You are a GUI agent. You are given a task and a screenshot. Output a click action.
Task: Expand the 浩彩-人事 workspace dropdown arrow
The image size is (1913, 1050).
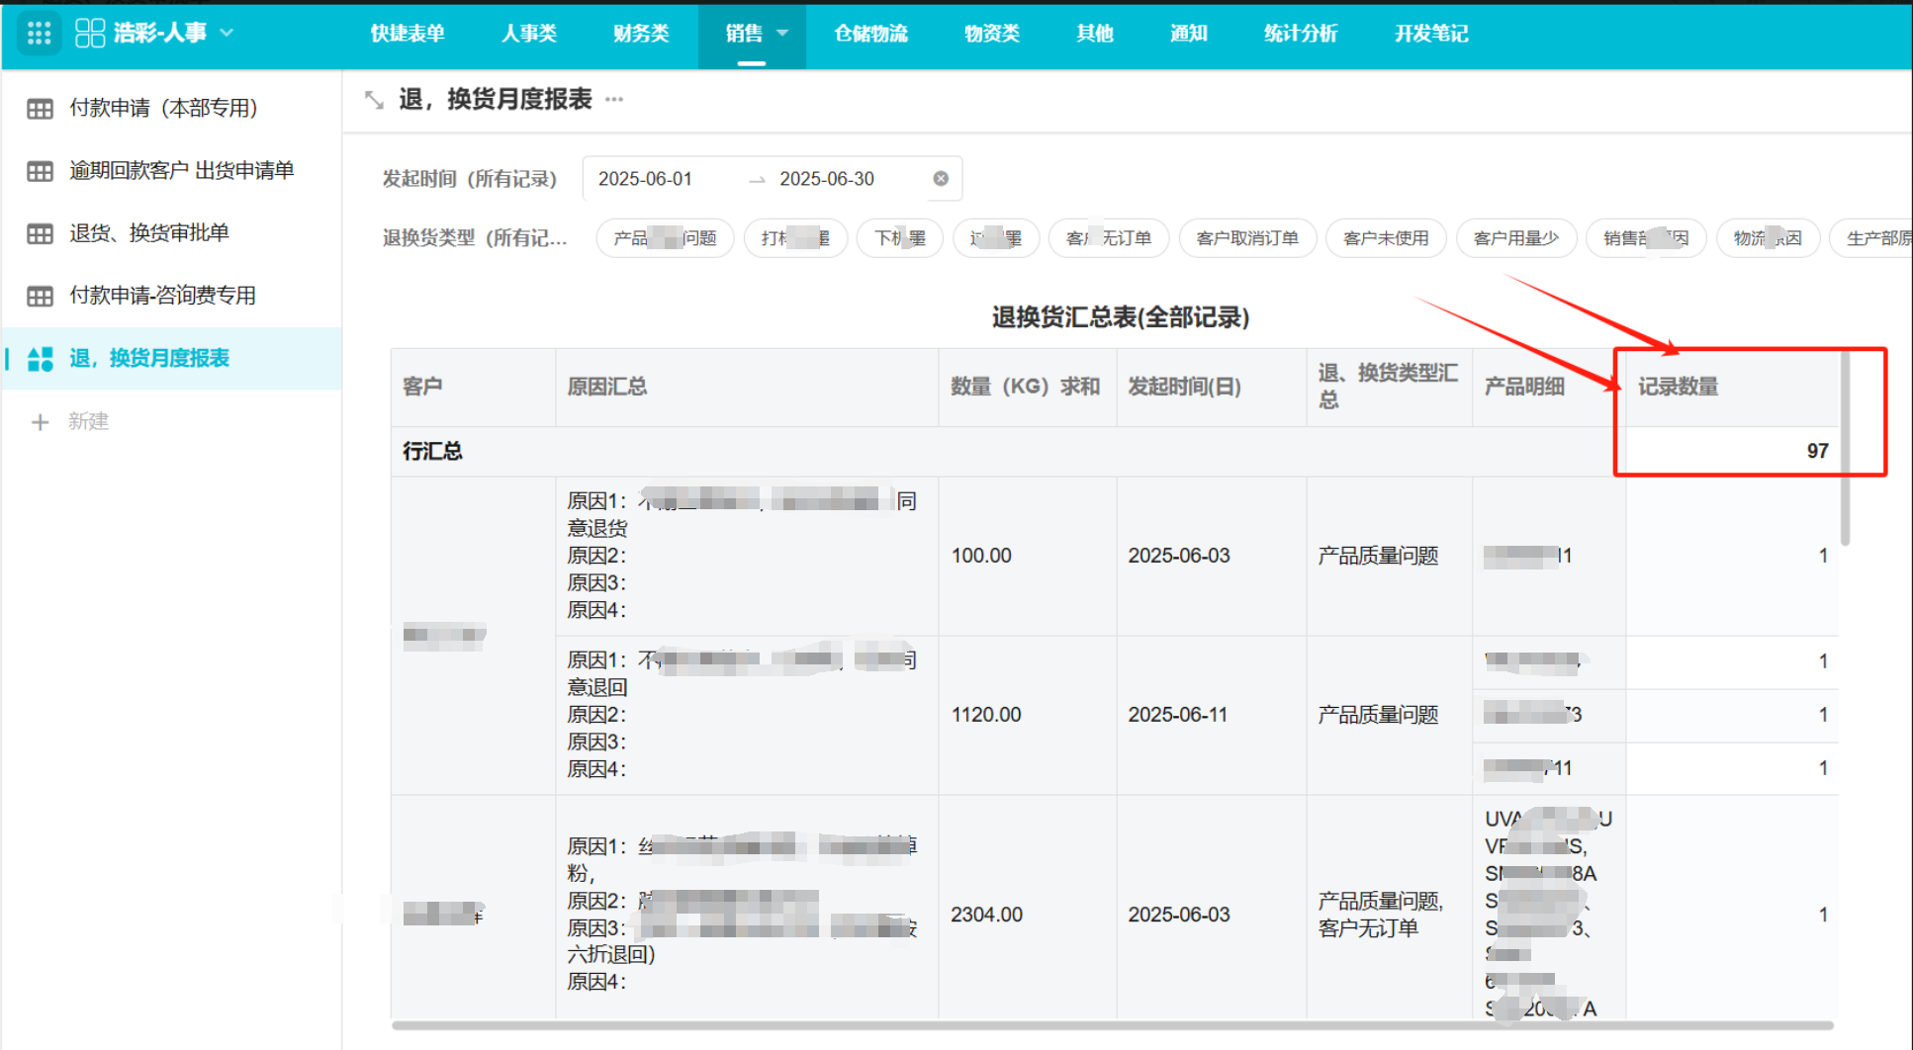(x=228, y=33)
